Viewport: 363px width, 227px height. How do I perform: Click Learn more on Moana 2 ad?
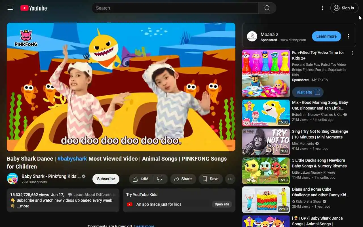click(x=326, y=36)
